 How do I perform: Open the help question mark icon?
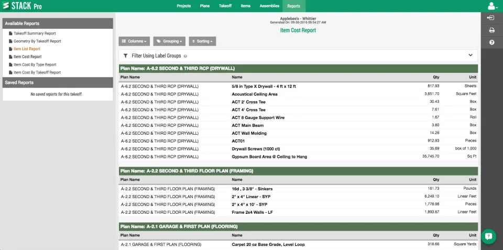pyautogui.click(x=492, y=42)
